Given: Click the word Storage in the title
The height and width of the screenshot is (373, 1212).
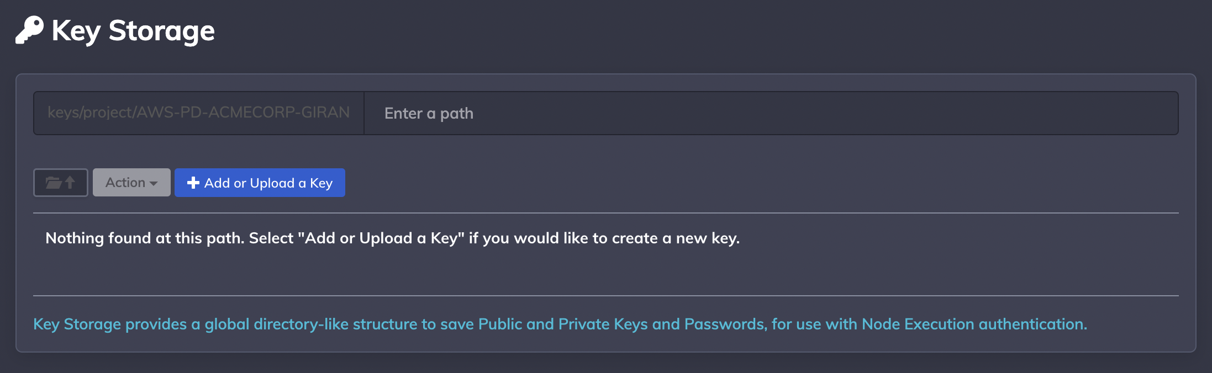Looking at the screenshot, I should (162, 31).
